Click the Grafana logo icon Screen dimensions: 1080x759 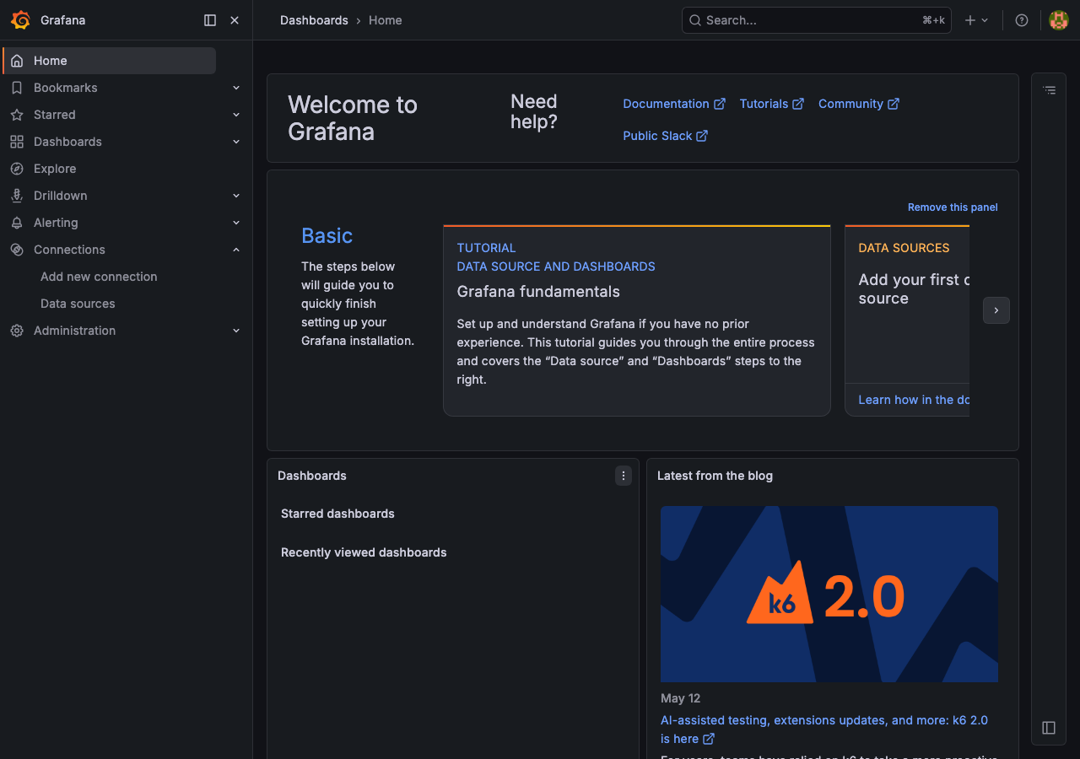[x=20, y=20]
